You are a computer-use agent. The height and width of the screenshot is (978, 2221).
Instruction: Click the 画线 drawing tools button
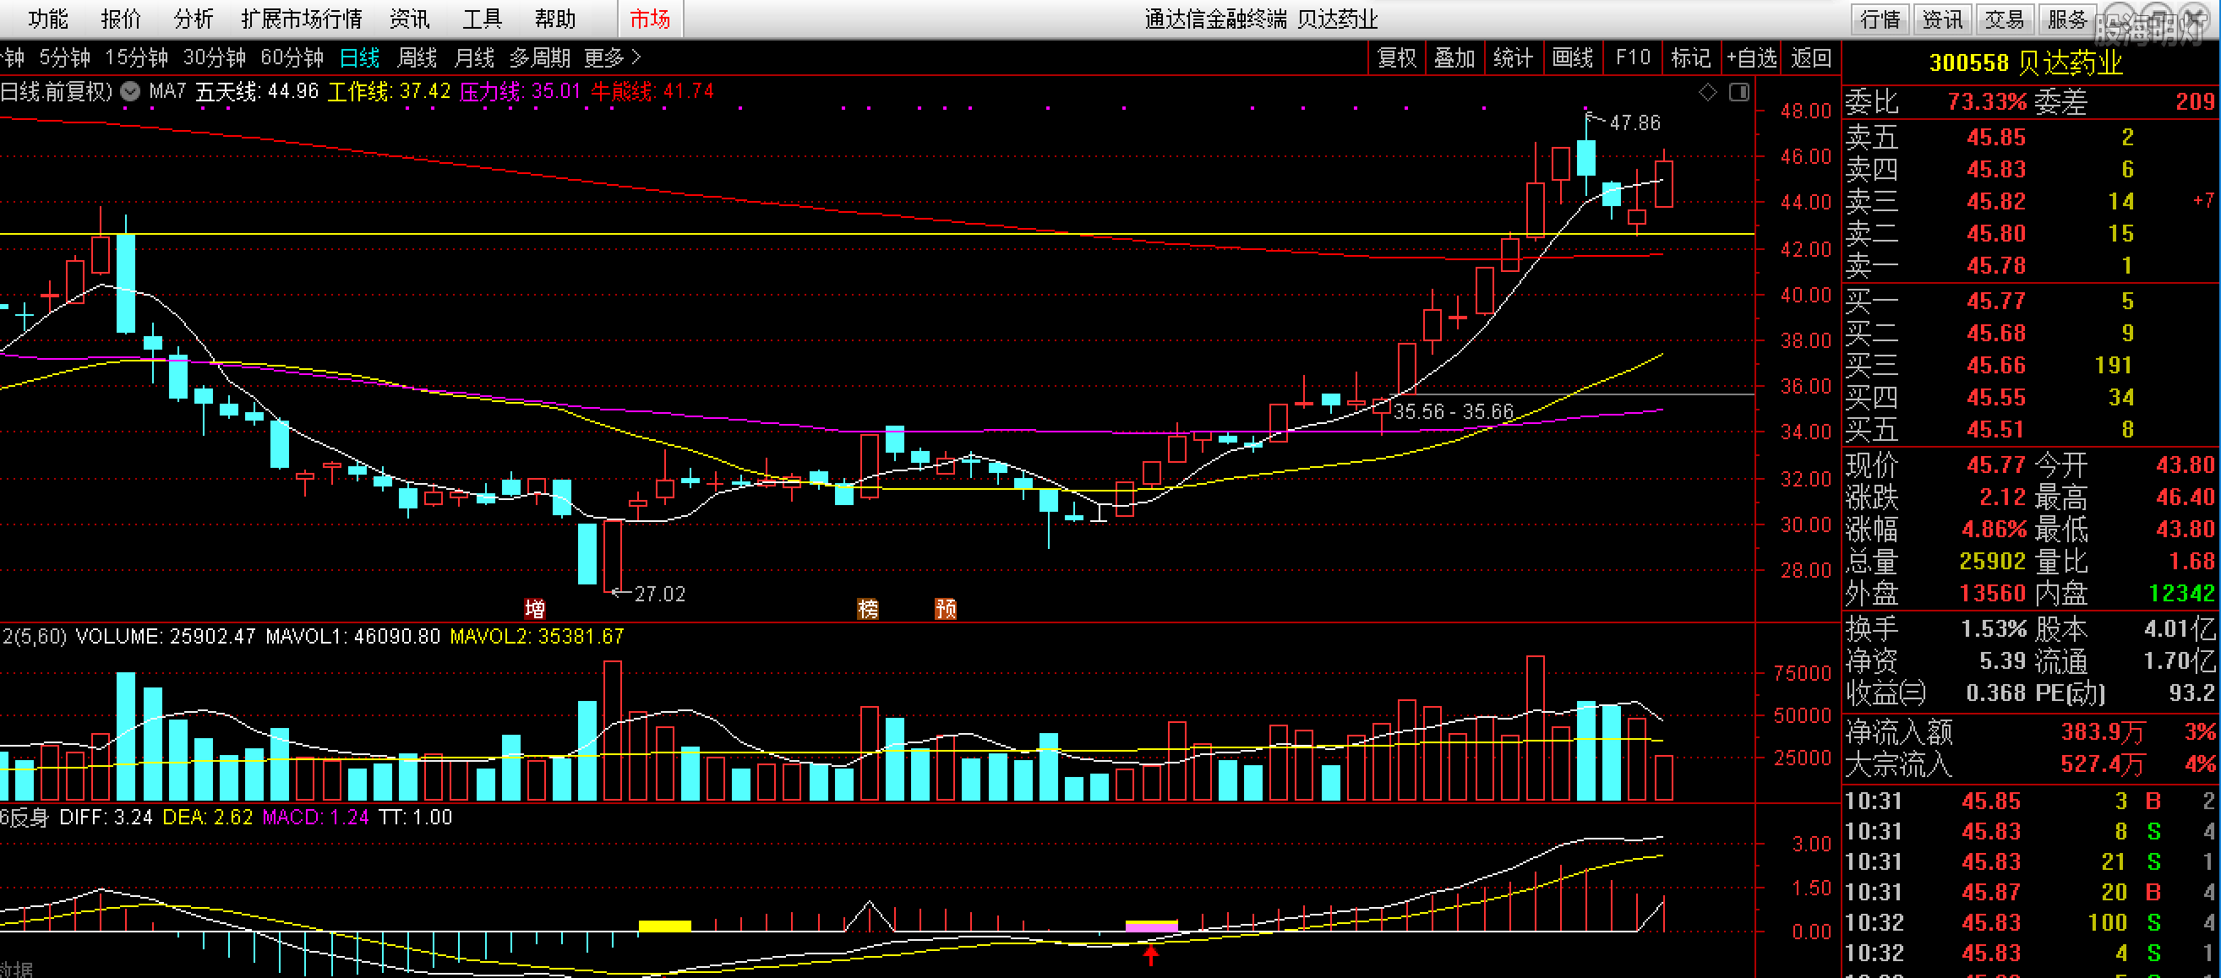pyautogui.click(x=1572, y=57)
